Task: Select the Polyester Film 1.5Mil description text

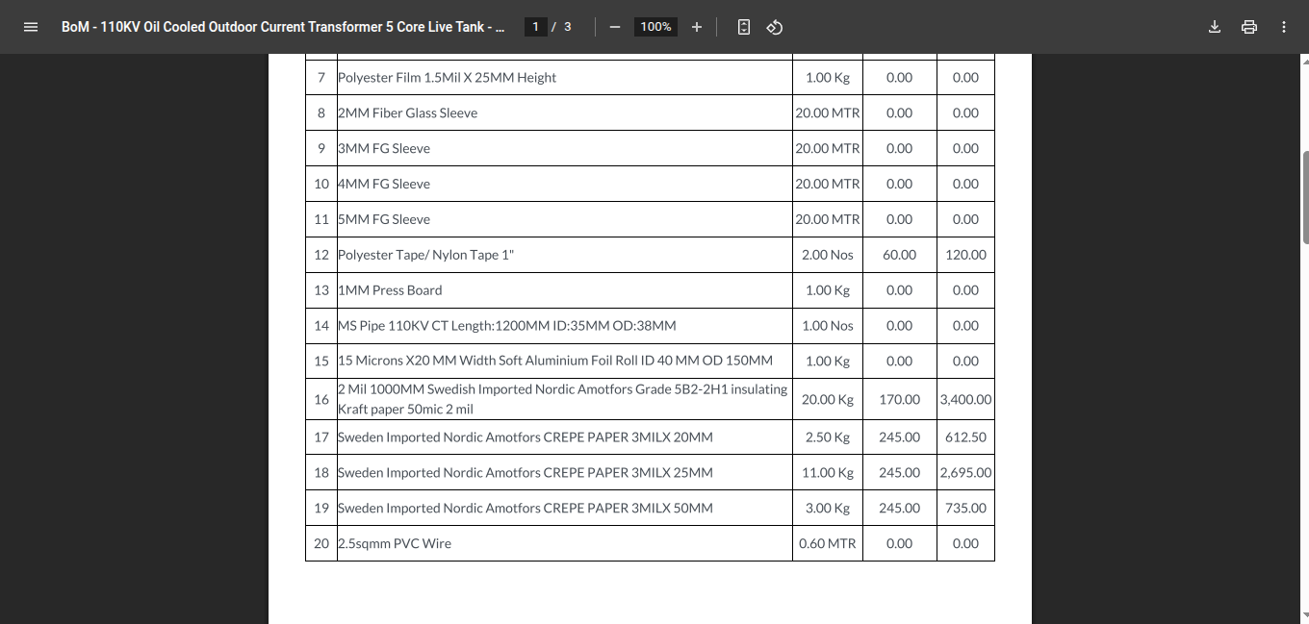Action: click(447, 78)
